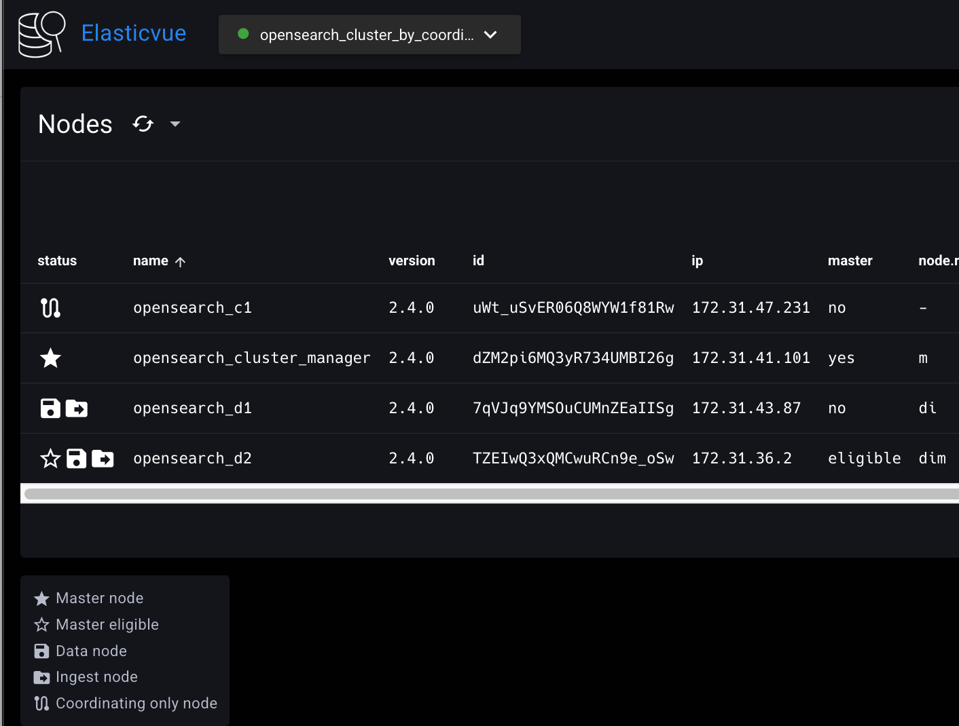Click ingest node icon of opensearch_d1
959x726 pixels.
point(77,408)
